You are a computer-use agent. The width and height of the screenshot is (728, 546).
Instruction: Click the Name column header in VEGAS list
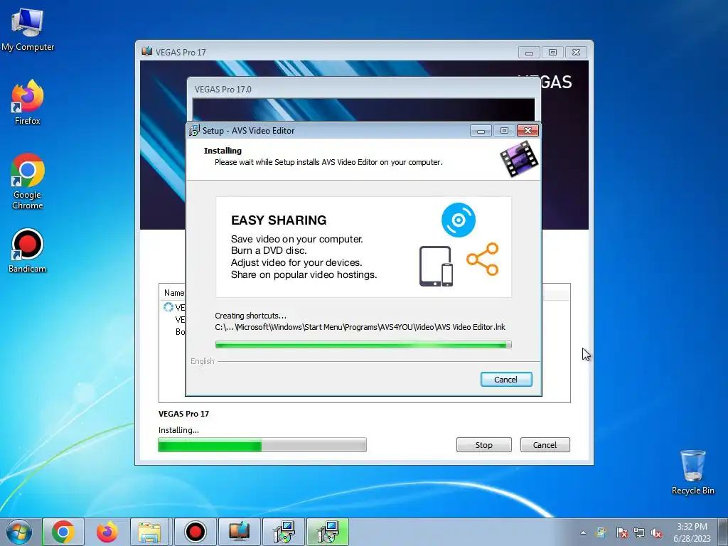(174, 293)
